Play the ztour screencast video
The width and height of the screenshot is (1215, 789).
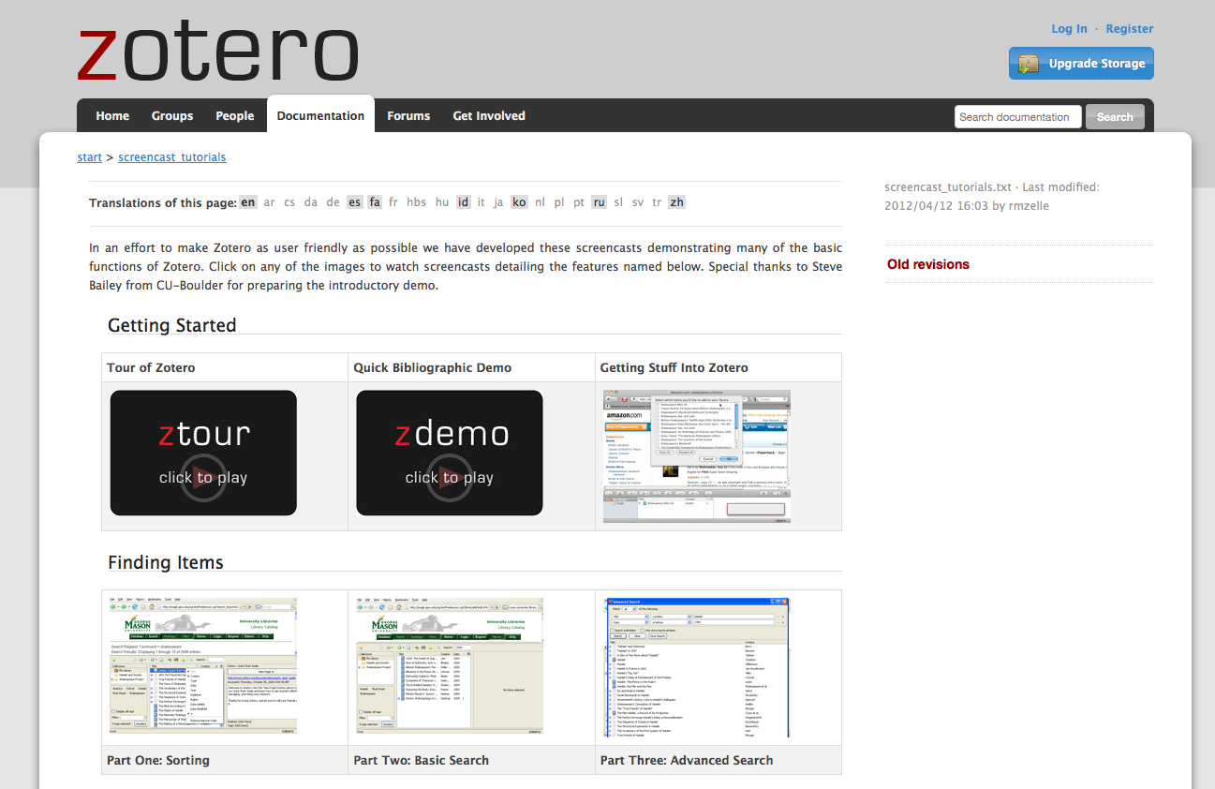pos(203,454)
